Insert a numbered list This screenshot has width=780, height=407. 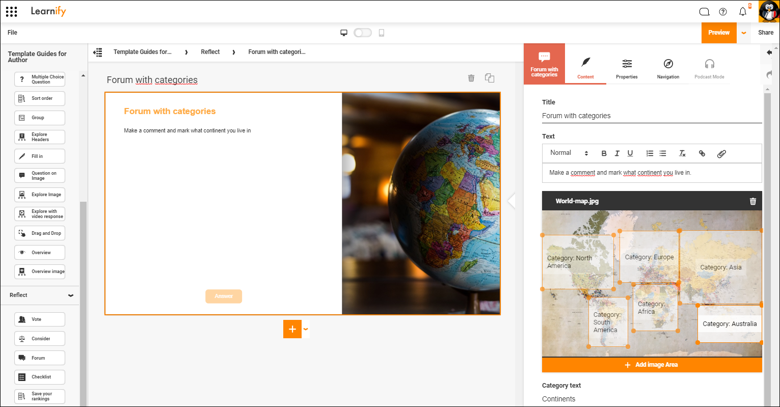(650, 153)
